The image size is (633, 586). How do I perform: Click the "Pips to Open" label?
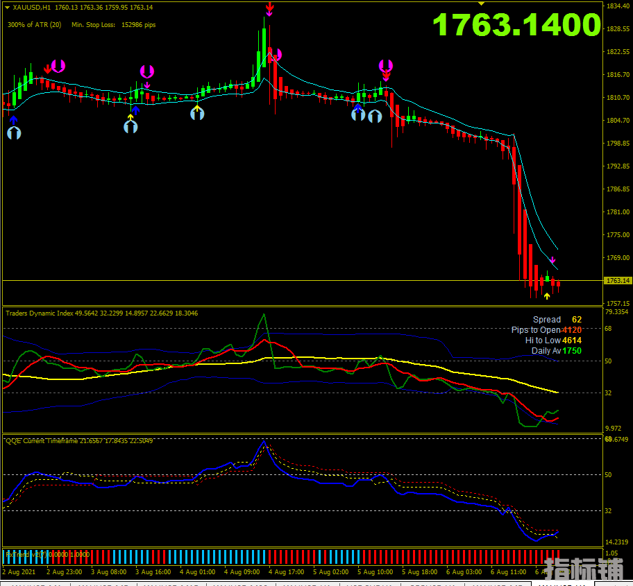pyautogui.click(x=536, y=330)
